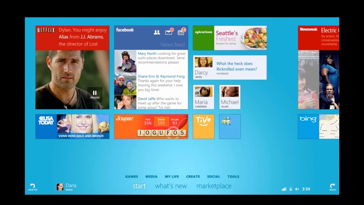Open Facebook notifications icon with badge 14
Screen dimensions: 364x205
(x=181, y=32)
